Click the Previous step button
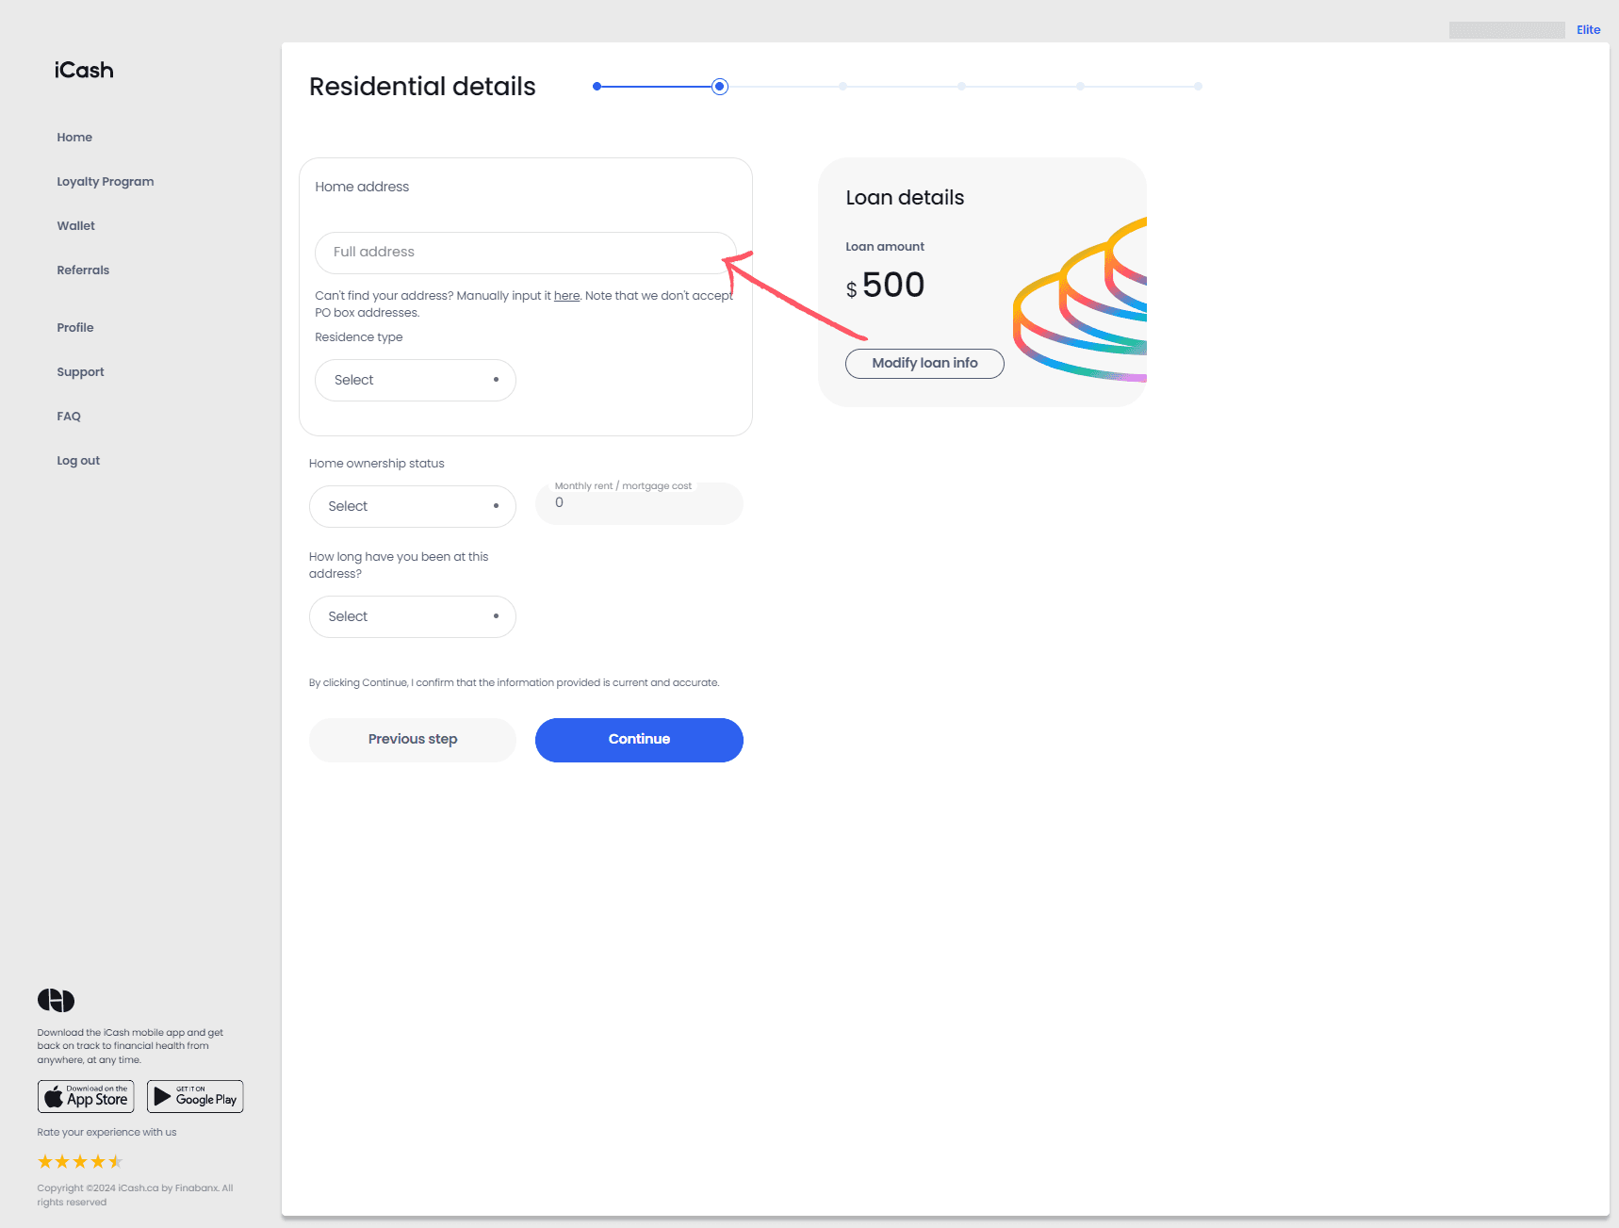 pyautogui.click(x=412, y=740)
